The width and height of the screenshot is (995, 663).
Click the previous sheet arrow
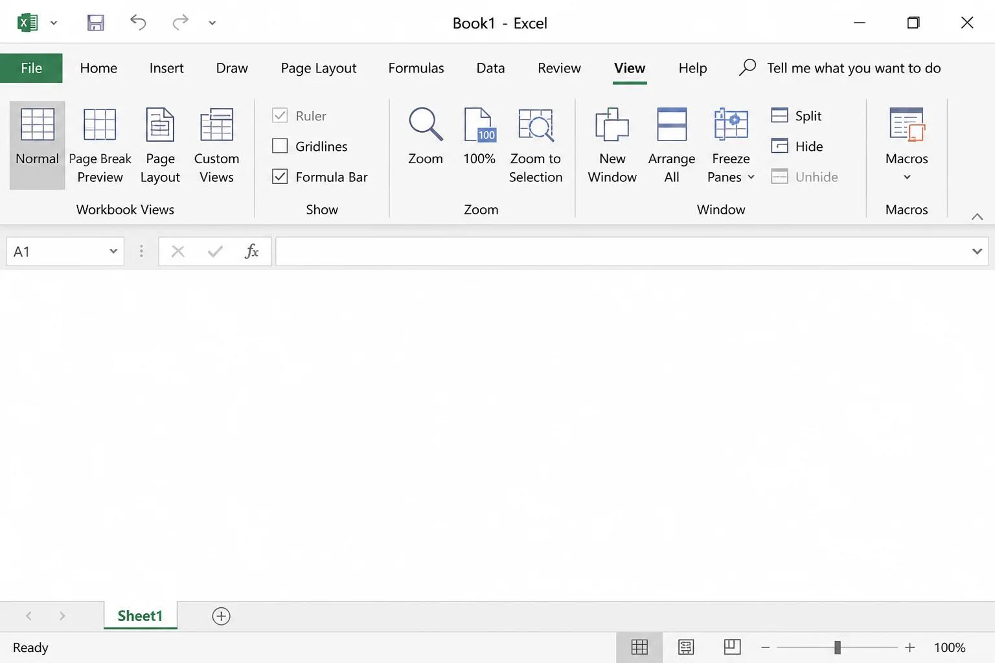(29, 616)
